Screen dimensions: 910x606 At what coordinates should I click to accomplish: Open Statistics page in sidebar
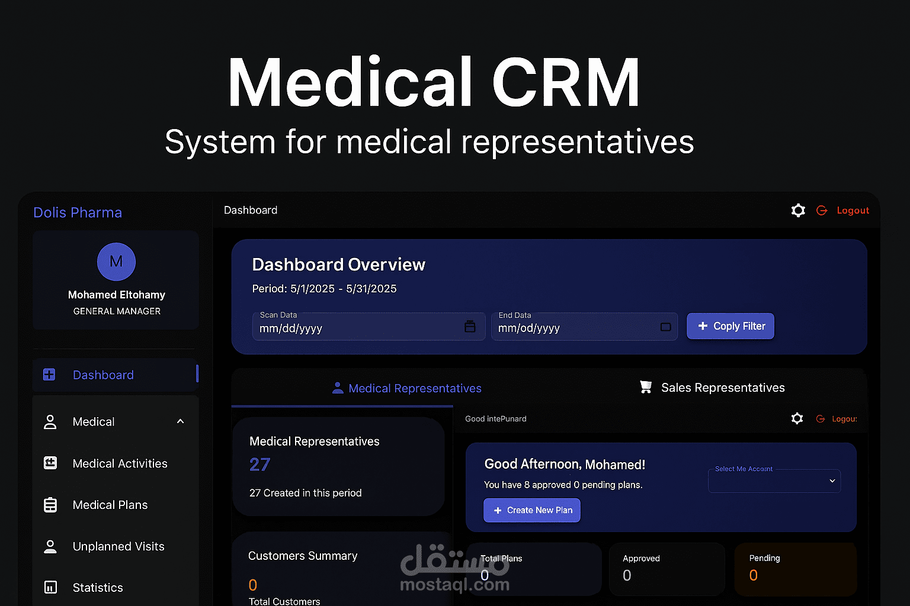pos(98,588)
